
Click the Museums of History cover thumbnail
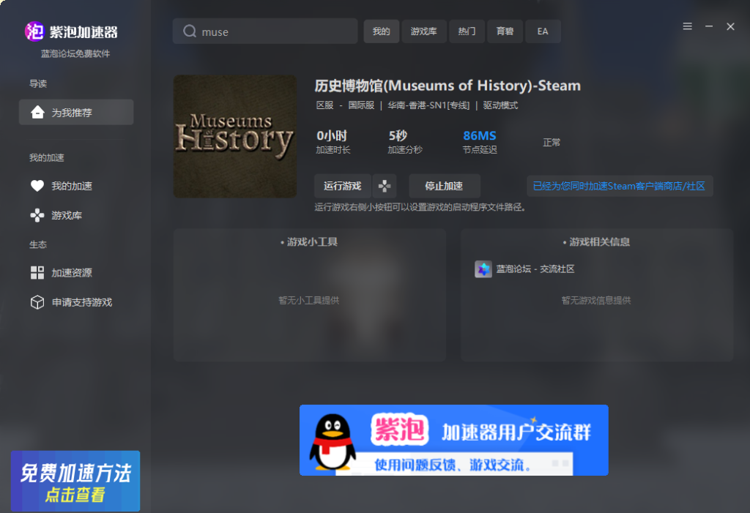[235, 136]
